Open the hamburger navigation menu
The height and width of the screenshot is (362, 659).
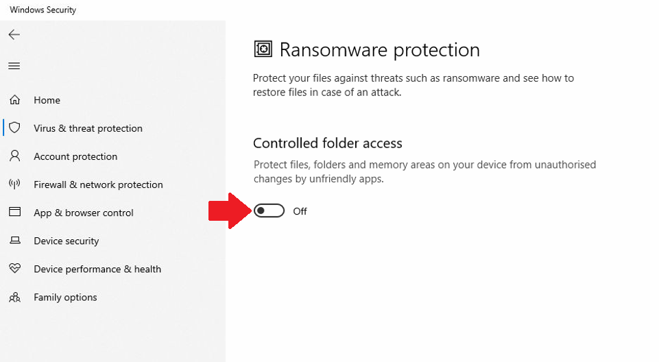pos(14,66)
